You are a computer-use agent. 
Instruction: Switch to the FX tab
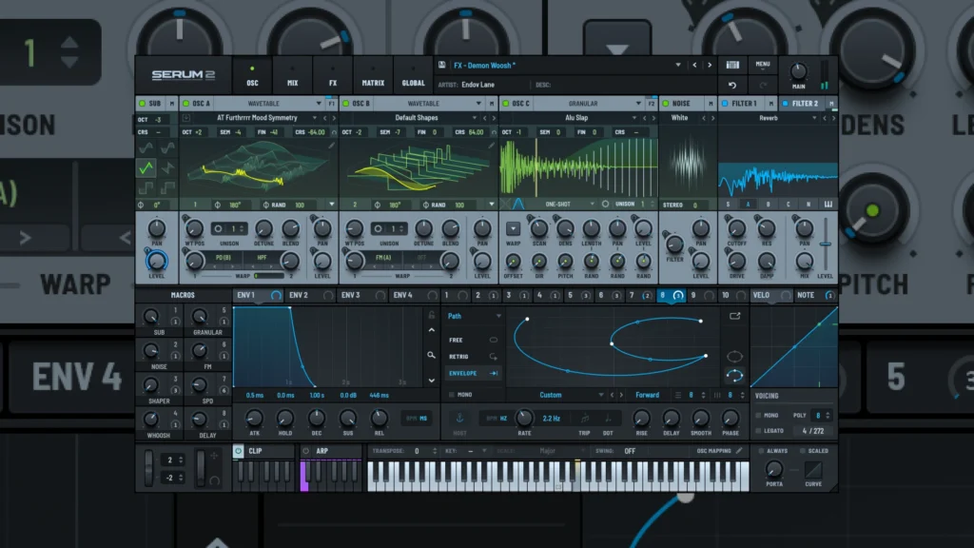pyautogui.click(x=333, y=75)
